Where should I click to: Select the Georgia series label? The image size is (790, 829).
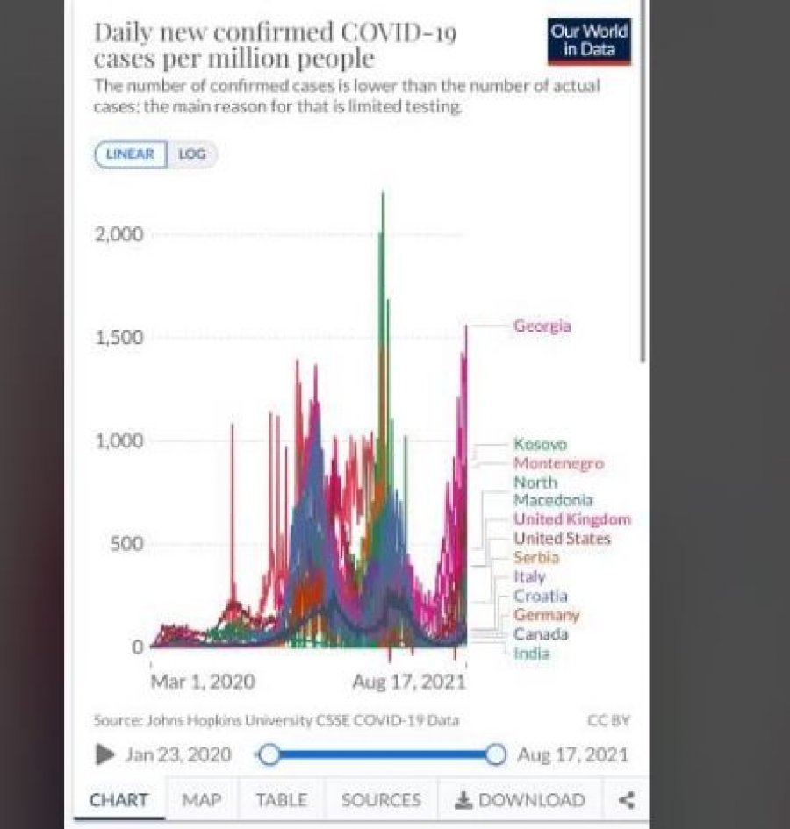click(542, 326)
